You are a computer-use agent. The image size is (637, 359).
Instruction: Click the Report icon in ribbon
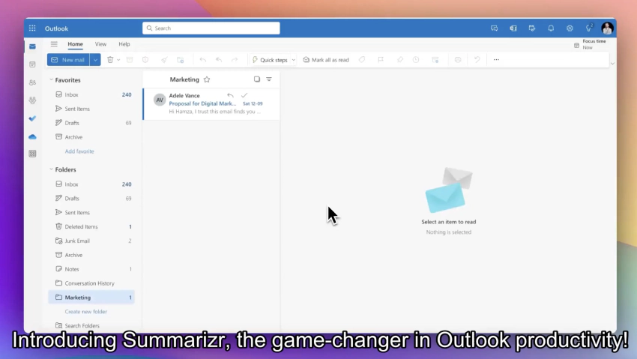(145, 60)
